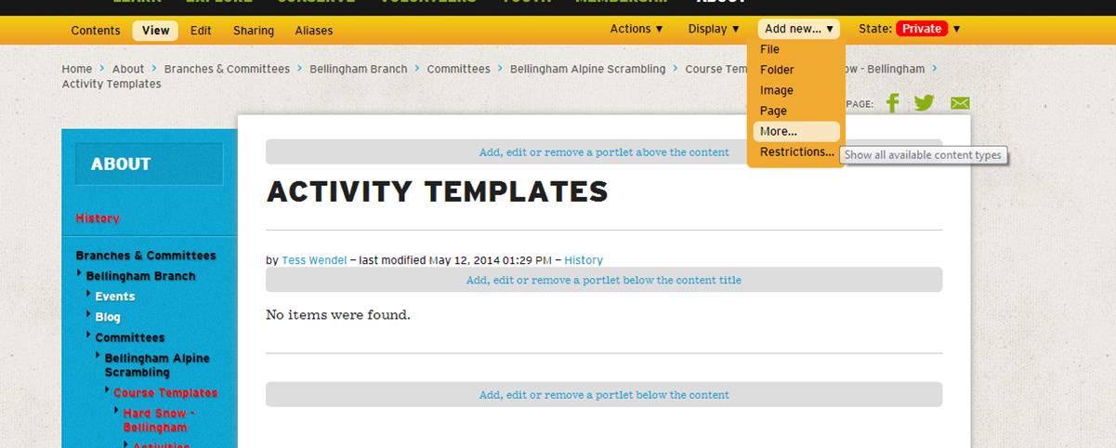Switch to the Contents tab
Screen dimensions: 1116x448
pyautogui.click(x=95, y=31)
